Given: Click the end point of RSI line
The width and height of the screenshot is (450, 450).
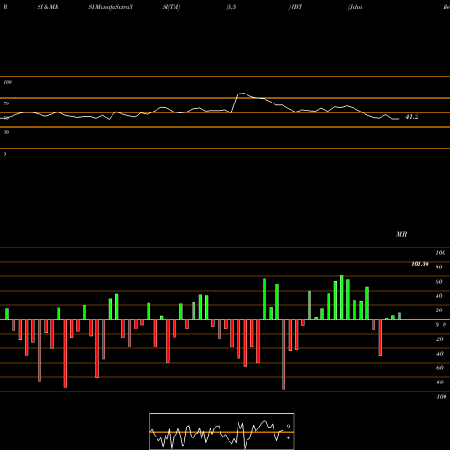Looking at the screenshot, I should coord(399,119).
